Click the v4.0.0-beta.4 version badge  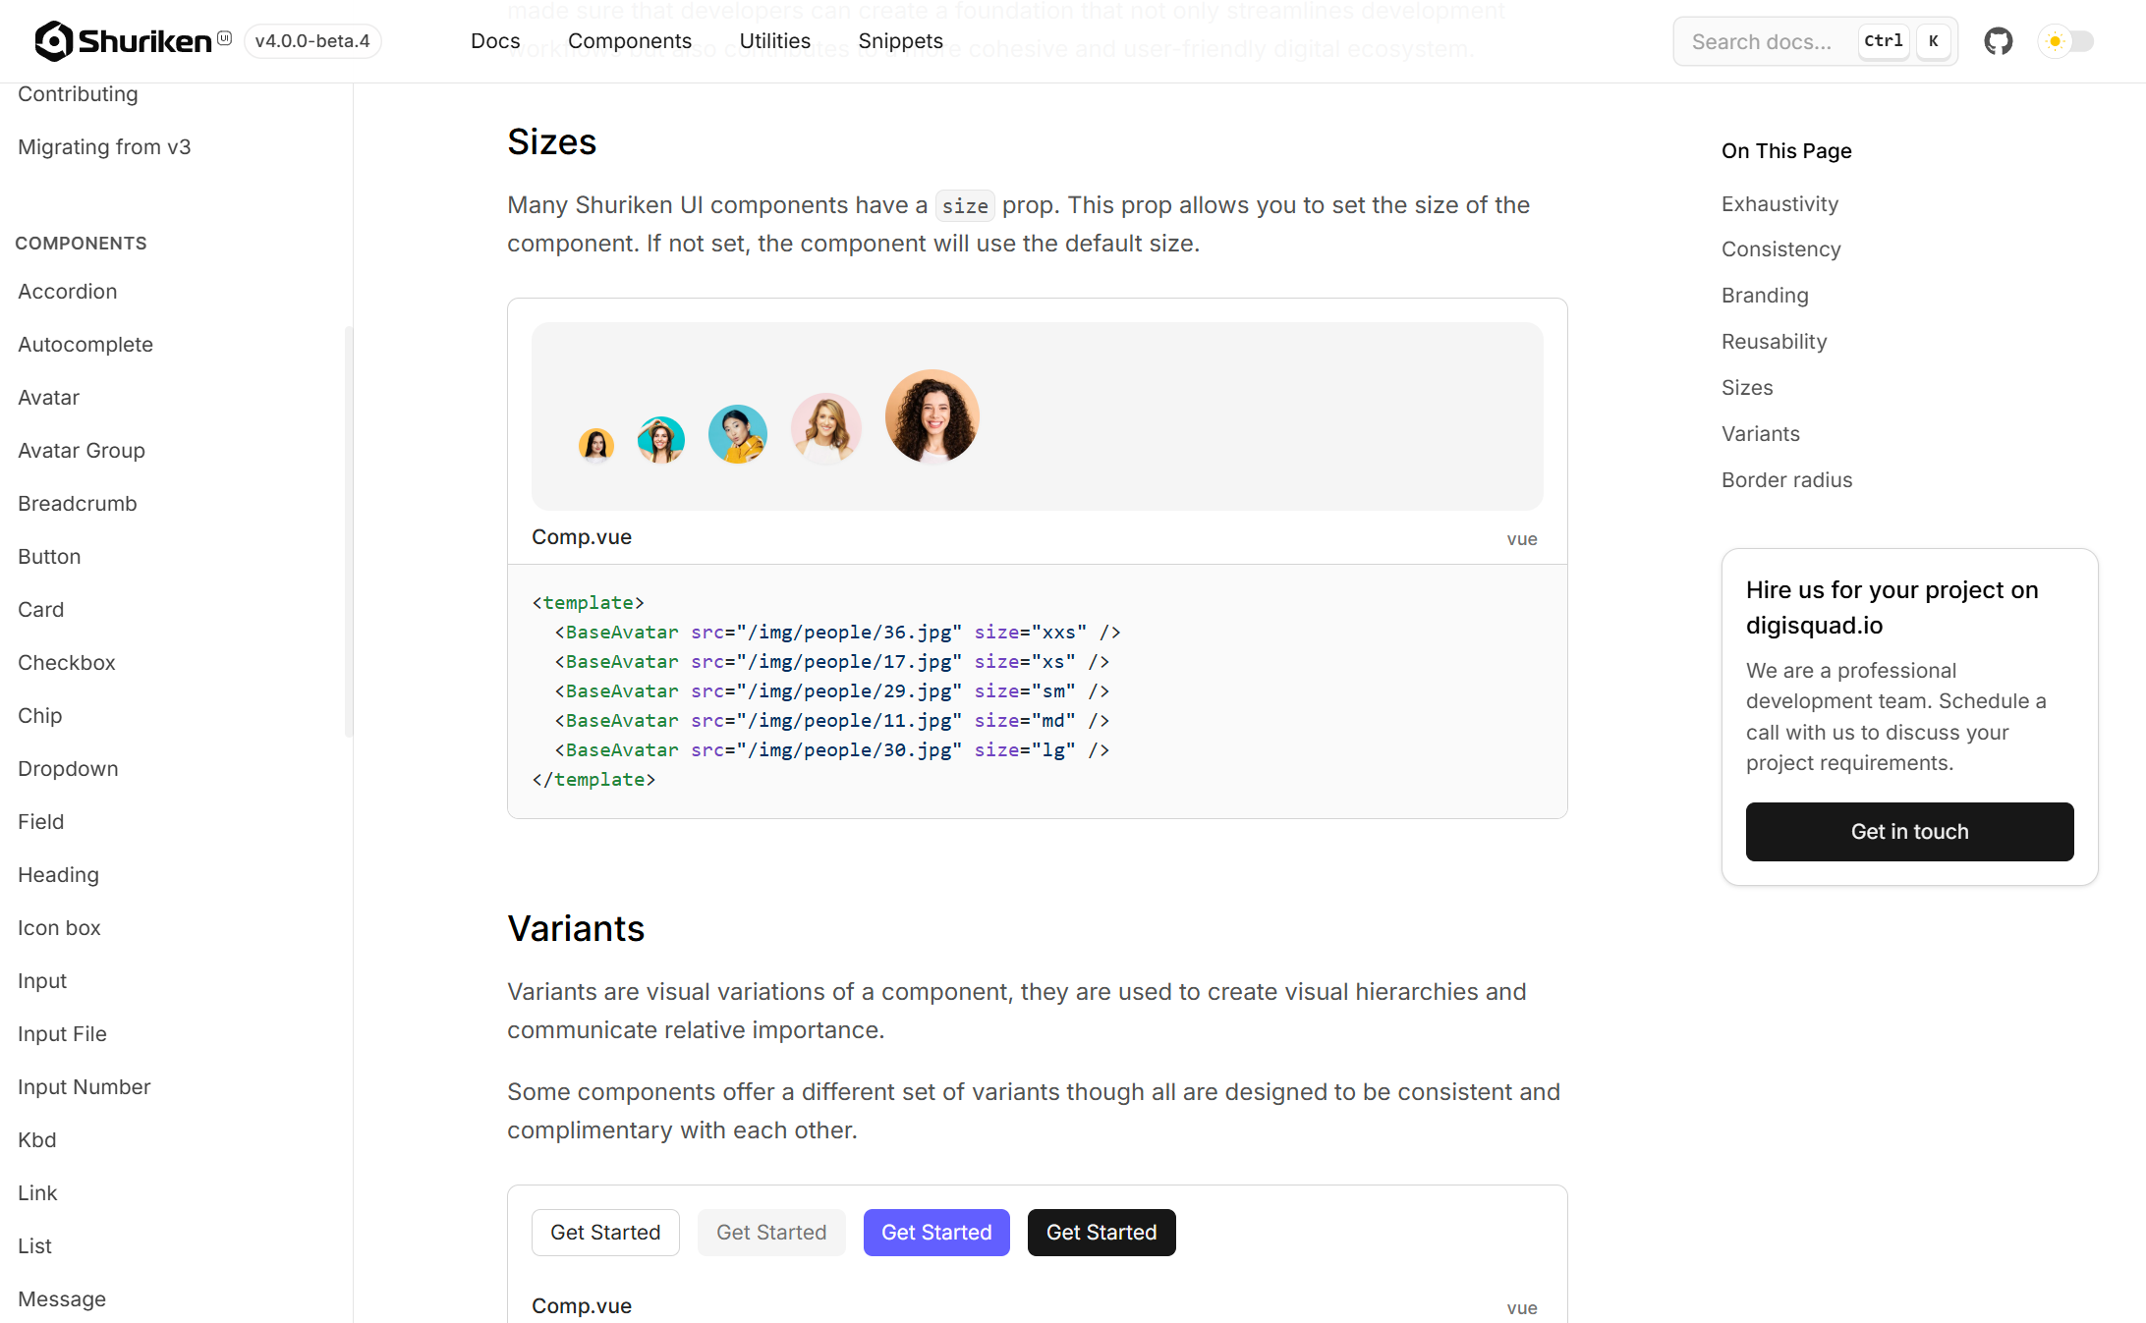(x=312, y=41)
